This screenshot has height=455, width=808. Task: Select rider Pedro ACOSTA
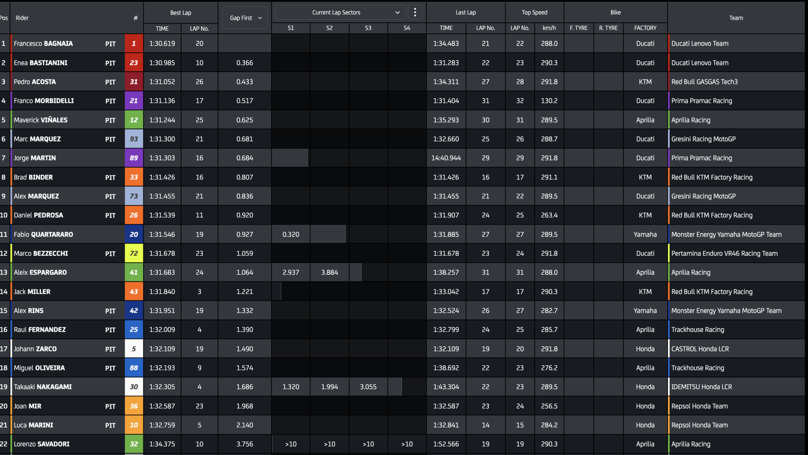(x=35, y=82)
